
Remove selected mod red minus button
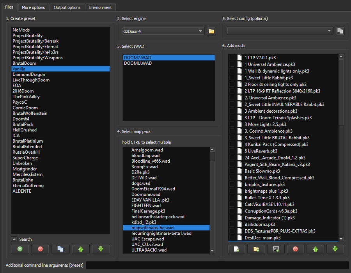pos(296,249)
